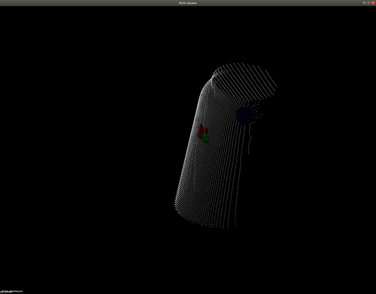The image size is (376, 294).
Task: Click the .pcd file name label
Action: (x=12, y=291)
